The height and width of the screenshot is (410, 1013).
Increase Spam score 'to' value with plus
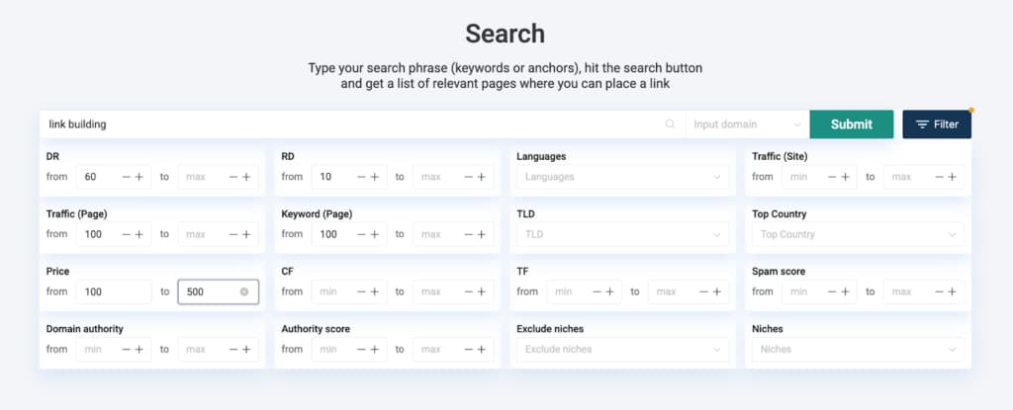952,291
